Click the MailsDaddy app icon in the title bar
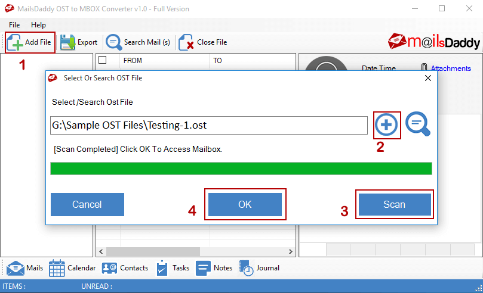The image size is (483, 293). 9,8
